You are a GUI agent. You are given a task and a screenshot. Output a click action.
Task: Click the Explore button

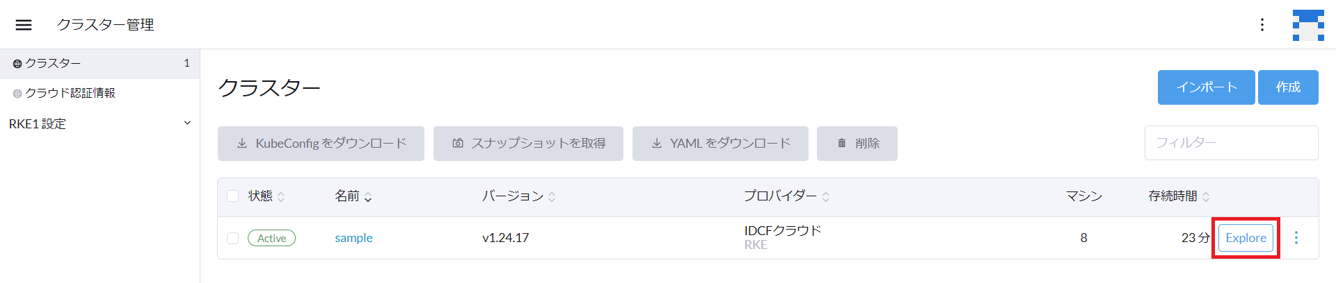click(1246, 238)
